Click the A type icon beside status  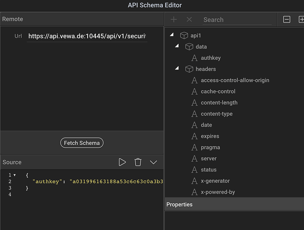(x=195, y=170)
